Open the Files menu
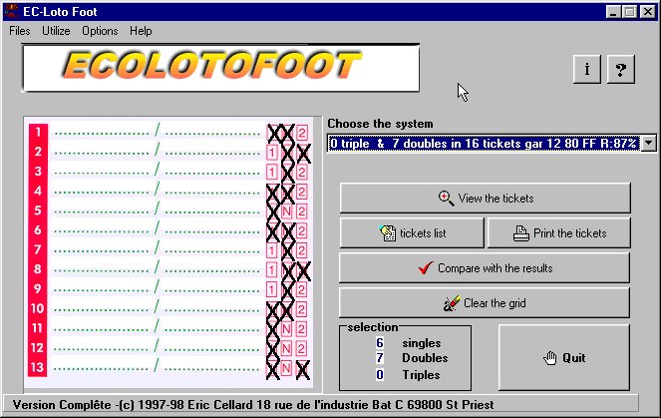This screenshot has height=418, width=661. (19, 31)
